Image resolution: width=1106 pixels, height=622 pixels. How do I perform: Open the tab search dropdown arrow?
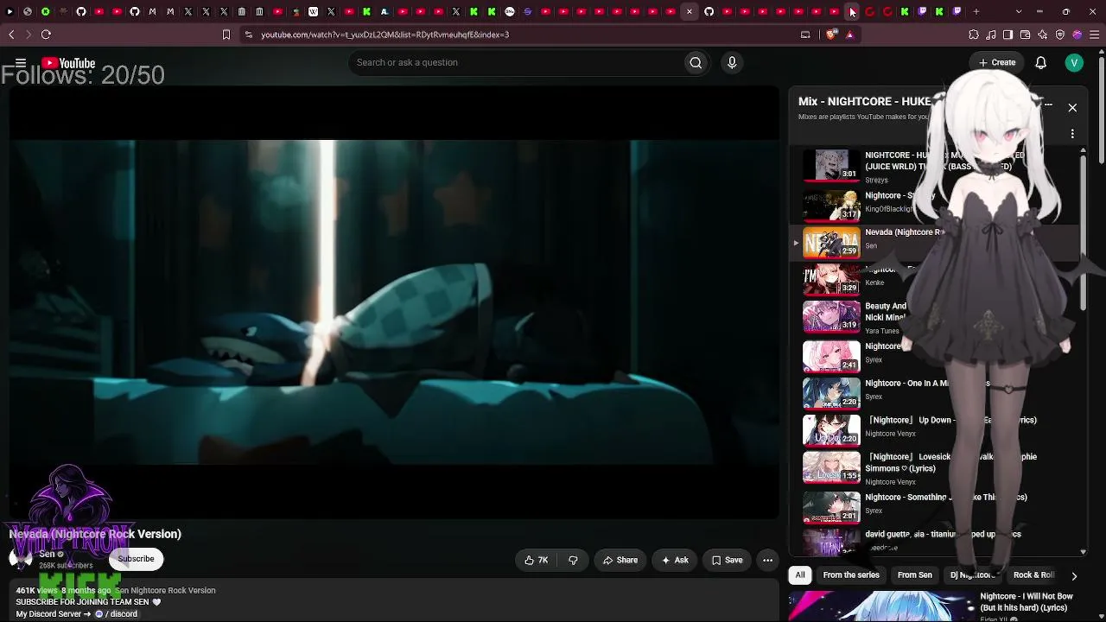tap(1019, 11)
